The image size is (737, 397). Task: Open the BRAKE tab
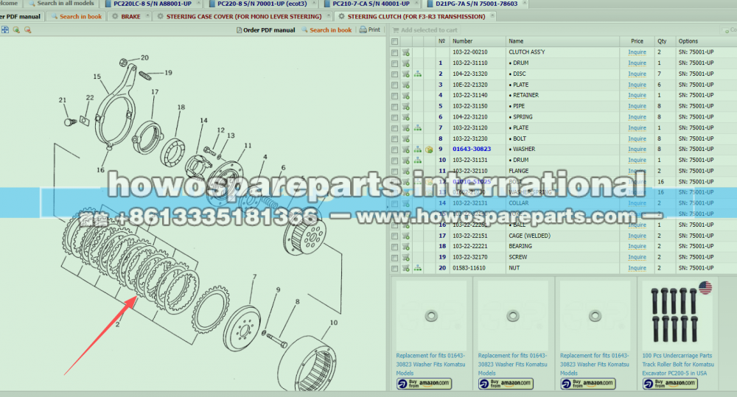tap(130, 16)
